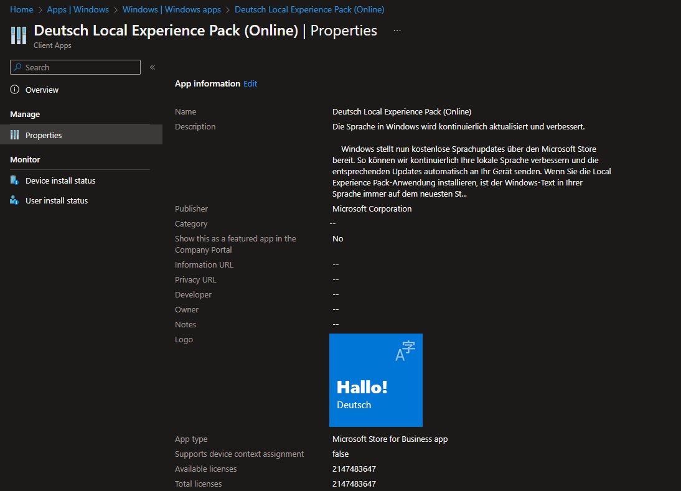Go to Home breadcrumb
Screen dimensions: 681x491
coord(22,9)
